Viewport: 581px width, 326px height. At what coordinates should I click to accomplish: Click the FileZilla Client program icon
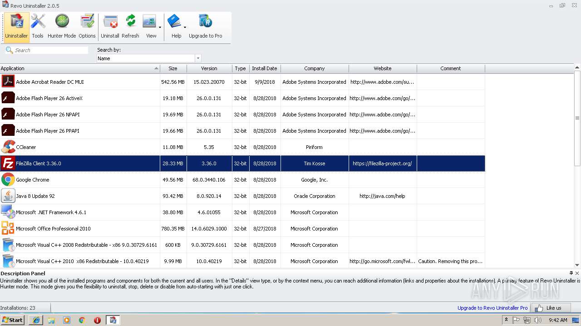8,163
